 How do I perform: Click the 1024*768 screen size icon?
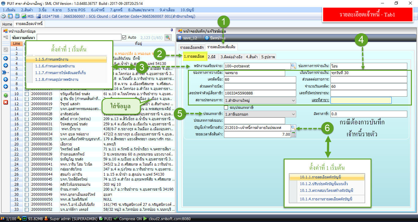click(x=48, y=16)
